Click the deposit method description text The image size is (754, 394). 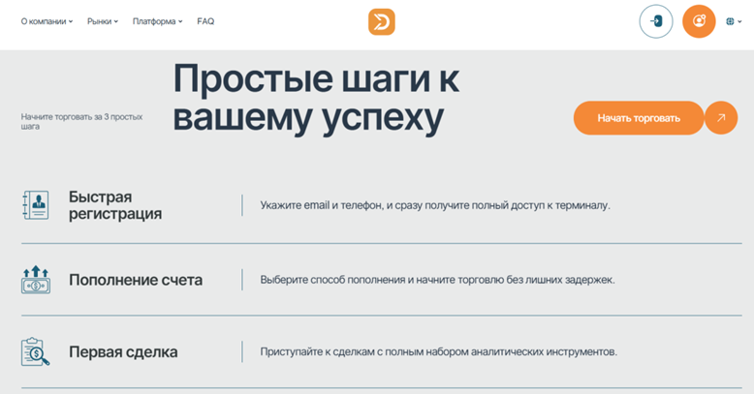pos(437,280)
